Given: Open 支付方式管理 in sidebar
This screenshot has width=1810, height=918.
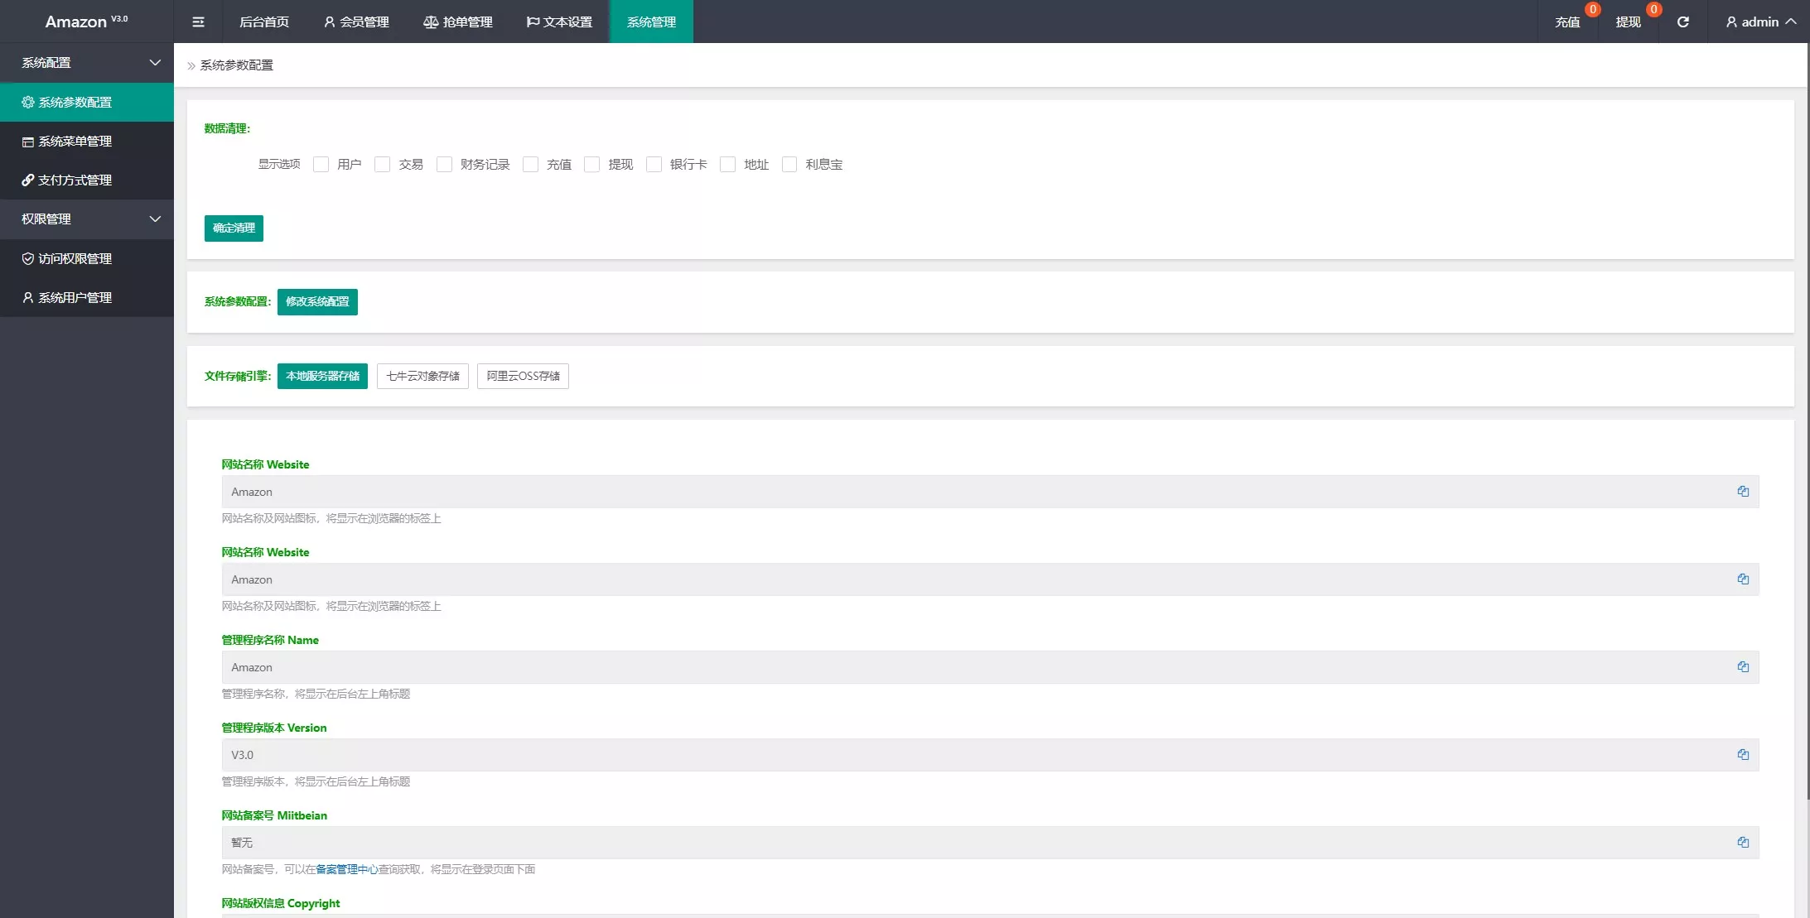Looking at the screenshot, I should pos(75,180).
